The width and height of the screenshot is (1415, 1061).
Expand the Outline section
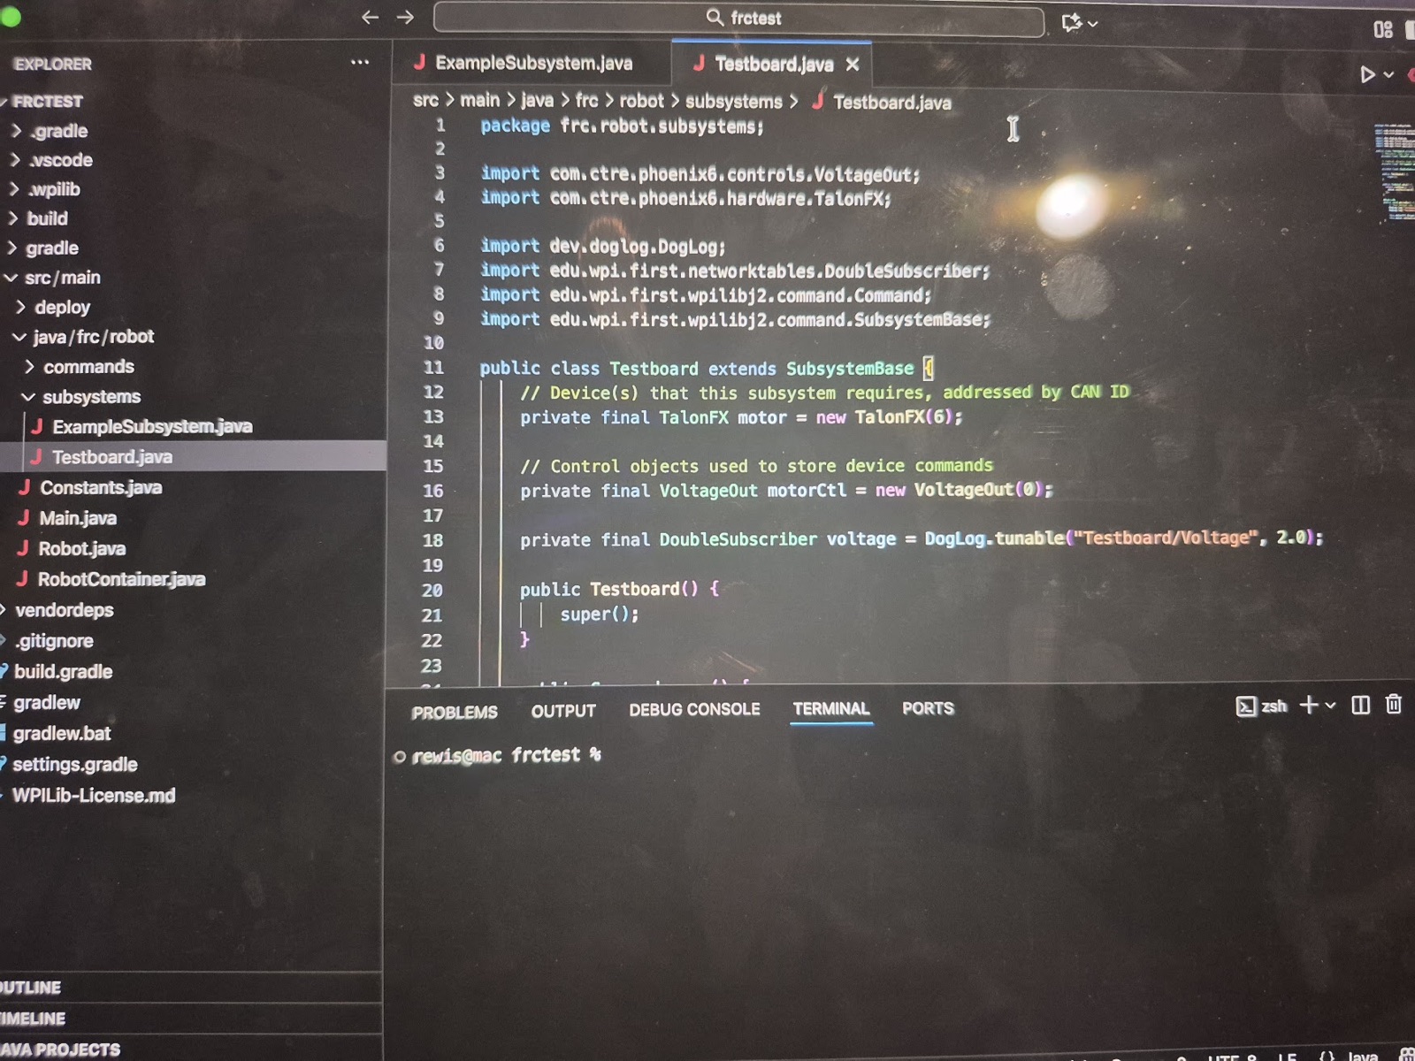point(190,988)
